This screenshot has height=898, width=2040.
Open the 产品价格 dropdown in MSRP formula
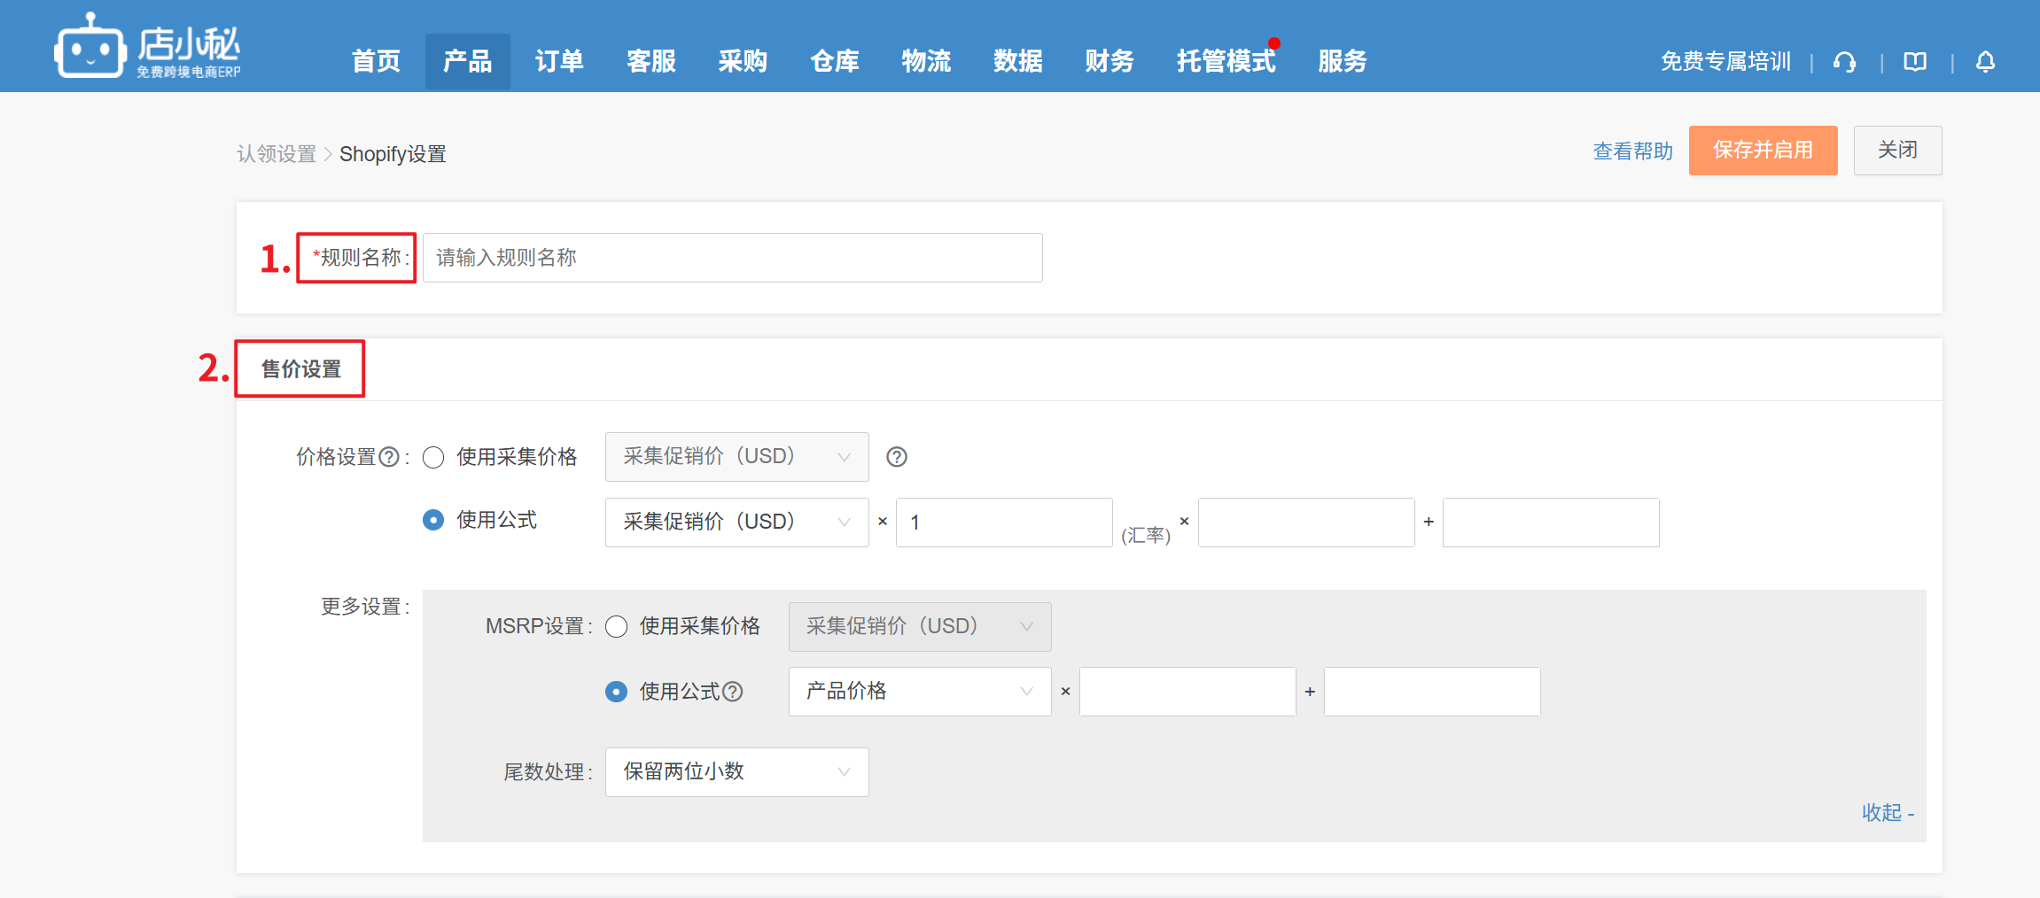[919, 692]
